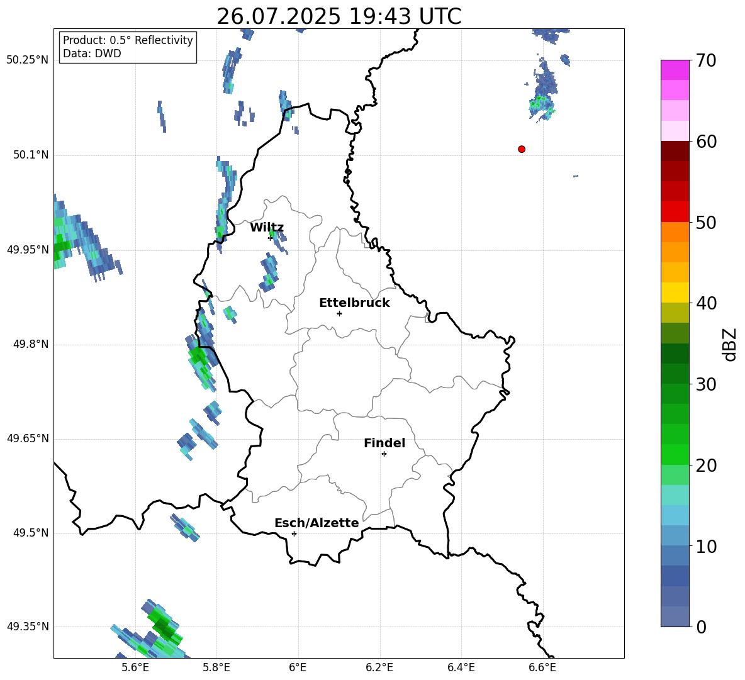Click the dBZ colorbar label

pos(731,344)
